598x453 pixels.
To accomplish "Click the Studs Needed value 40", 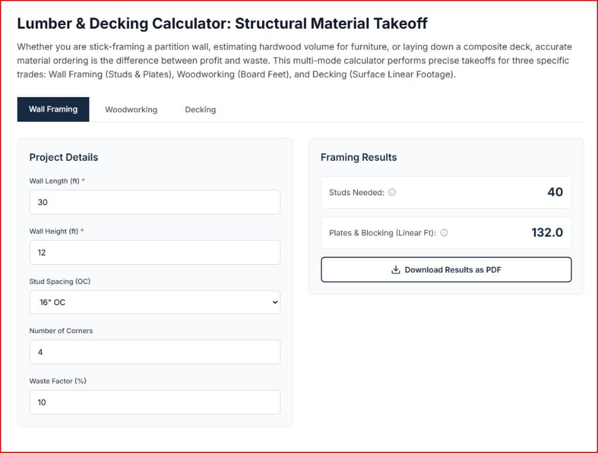I will [x=555, y=192].
